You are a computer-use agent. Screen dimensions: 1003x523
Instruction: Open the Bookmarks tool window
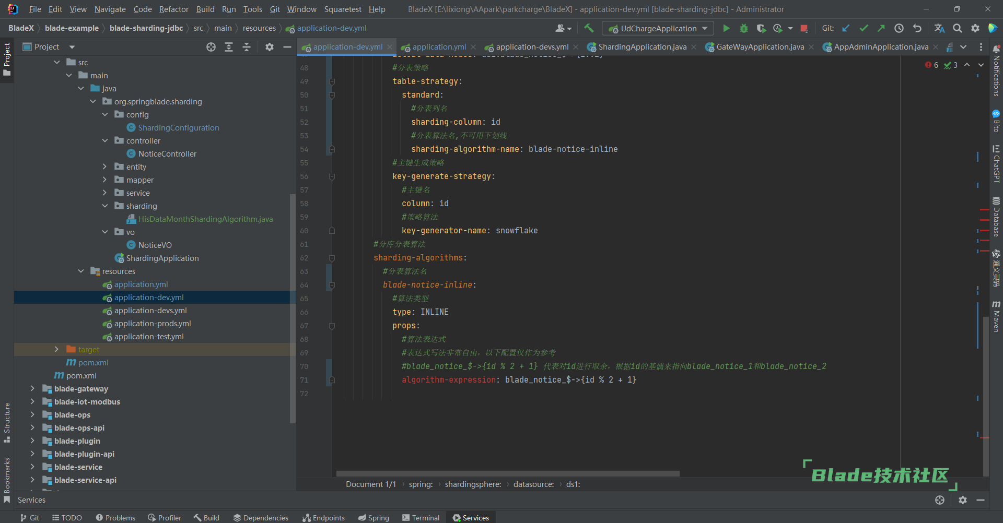tap(7, 480)
